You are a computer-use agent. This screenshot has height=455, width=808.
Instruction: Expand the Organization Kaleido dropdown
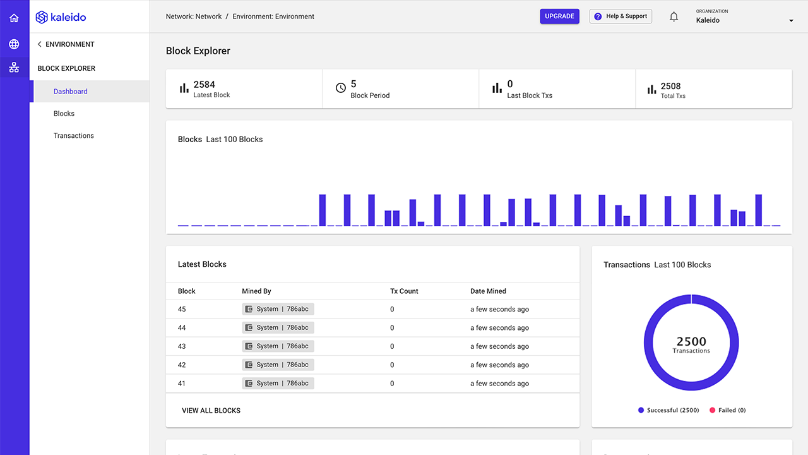(x=791, y=21)
